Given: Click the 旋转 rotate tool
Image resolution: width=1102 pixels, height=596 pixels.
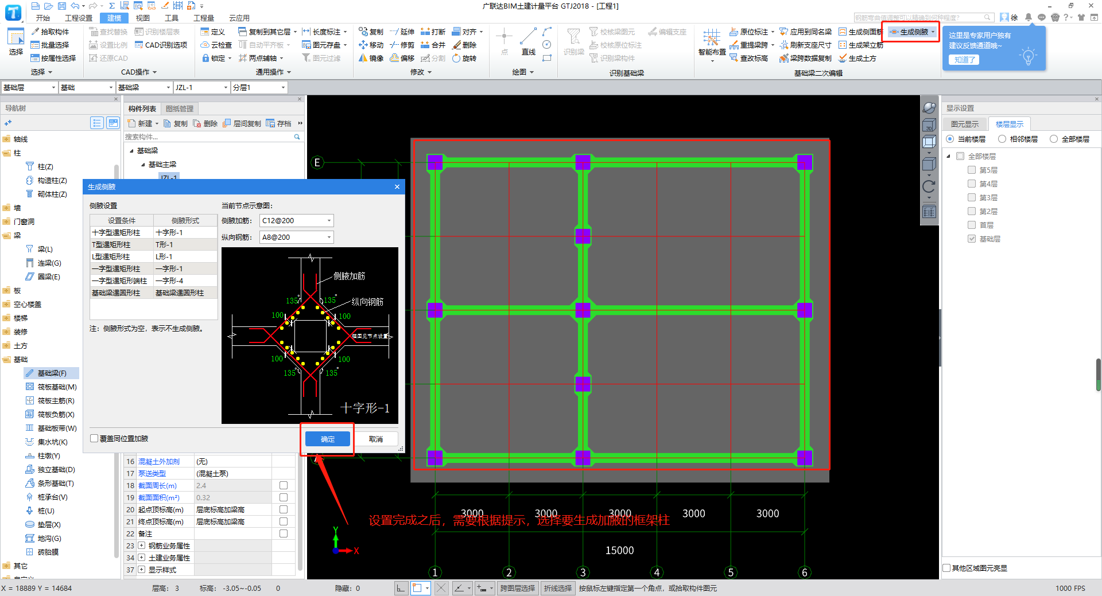Looking at the screenshot, I should [464, 58].
